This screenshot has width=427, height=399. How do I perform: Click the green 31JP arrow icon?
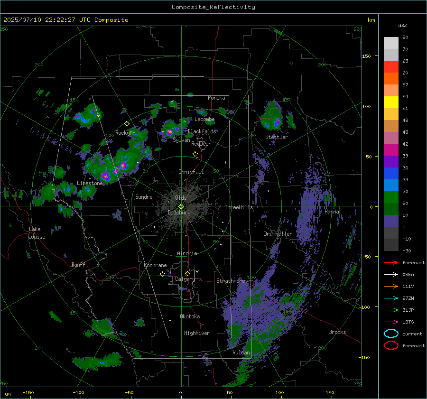(391, 310)
